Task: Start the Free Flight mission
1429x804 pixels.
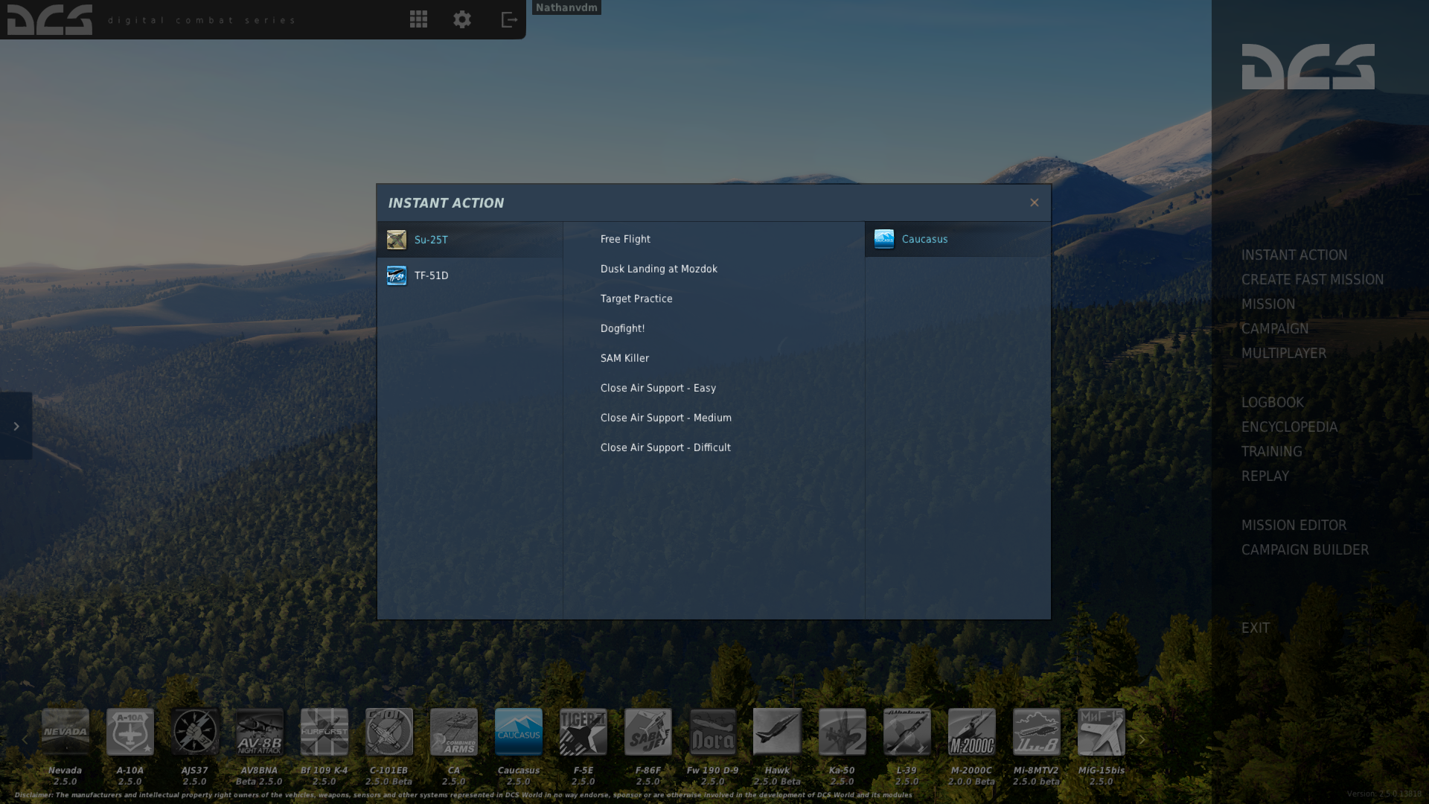Action: pyautogui.click(x=625, y=239)
